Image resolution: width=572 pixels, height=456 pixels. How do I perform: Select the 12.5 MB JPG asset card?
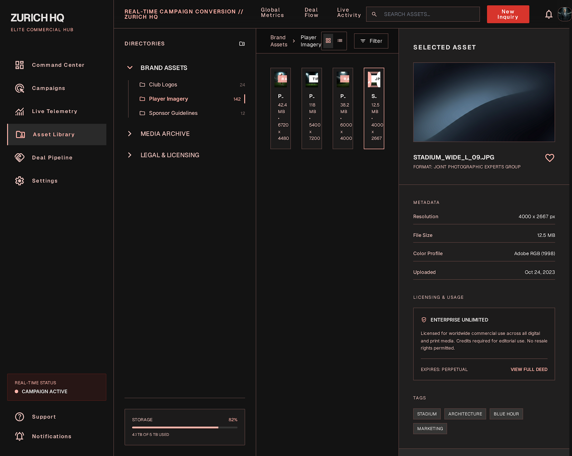[374, 108]
